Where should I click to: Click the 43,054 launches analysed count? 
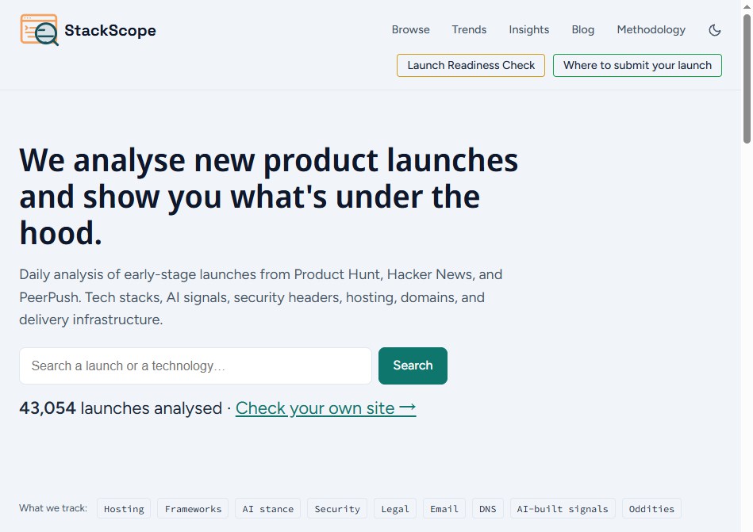point(120,408)
